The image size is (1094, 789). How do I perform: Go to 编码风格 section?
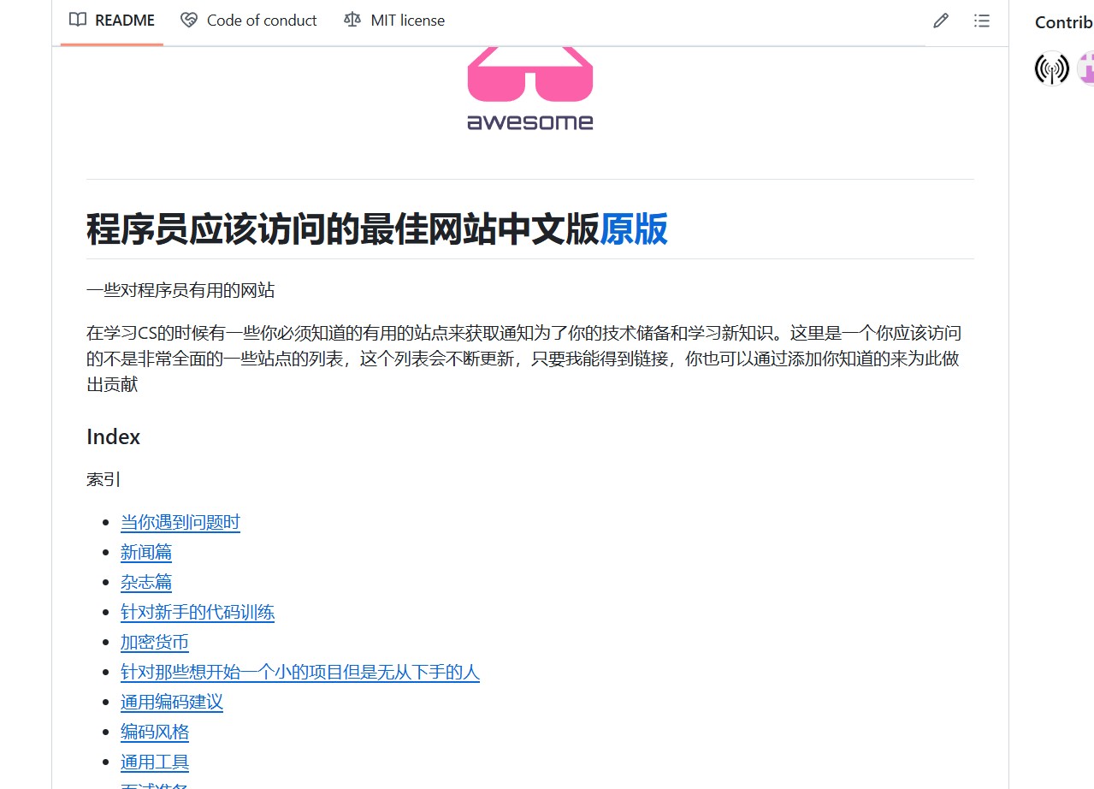(155, 733)
